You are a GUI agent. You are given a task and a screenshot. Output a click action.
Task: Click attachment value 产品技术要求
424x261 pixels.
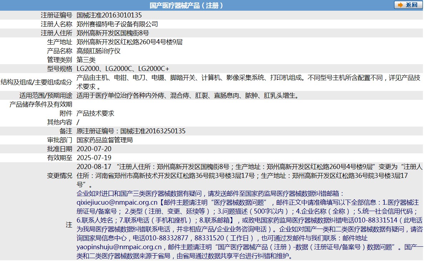point(95,113)
